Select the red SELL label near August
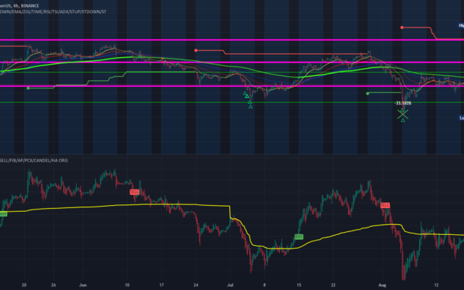 pyautogui.click(x=385, y=205)
